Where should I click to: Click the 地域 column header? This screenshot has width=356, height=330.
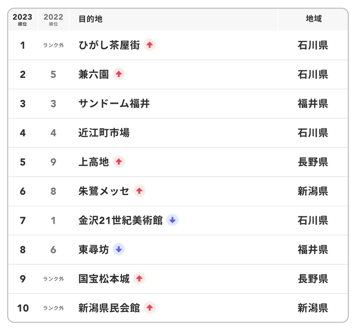coord(313,19)
